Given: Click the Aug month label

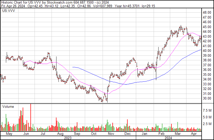Looking at the screenshot, I should pyautogui.click(x=60, y=134).
